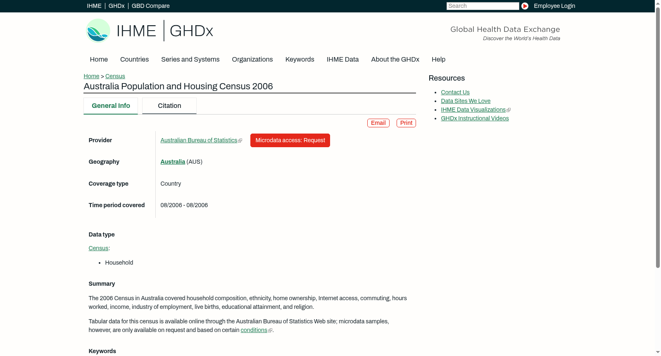
Task: Click the search input field
Action: tap(483, 6)
